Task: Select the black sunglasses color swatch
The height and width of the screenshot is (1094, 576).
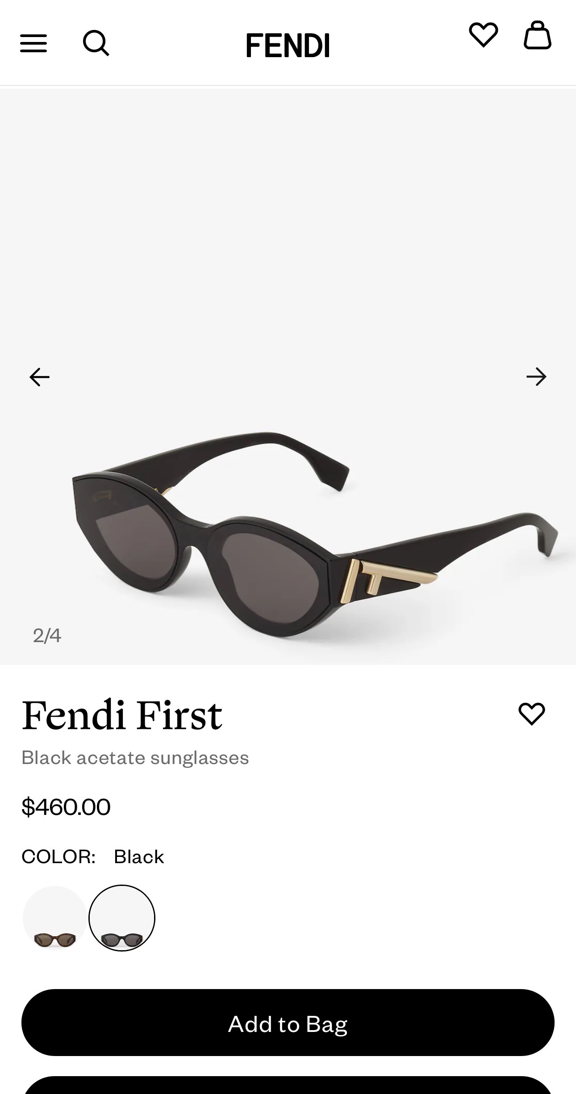Action: click(122, 918)
